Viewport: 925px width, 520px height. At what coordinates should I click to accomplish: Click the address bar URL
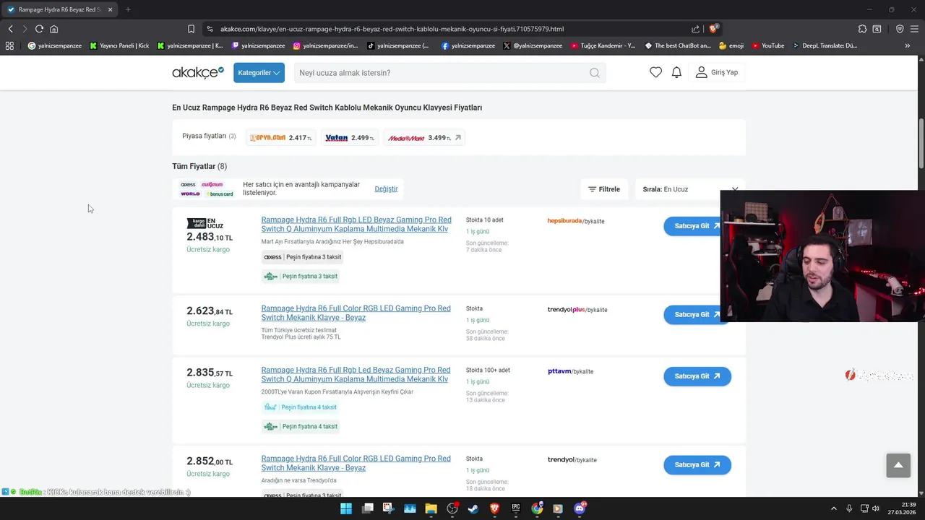pyautogui.click(x=392, y=29)
